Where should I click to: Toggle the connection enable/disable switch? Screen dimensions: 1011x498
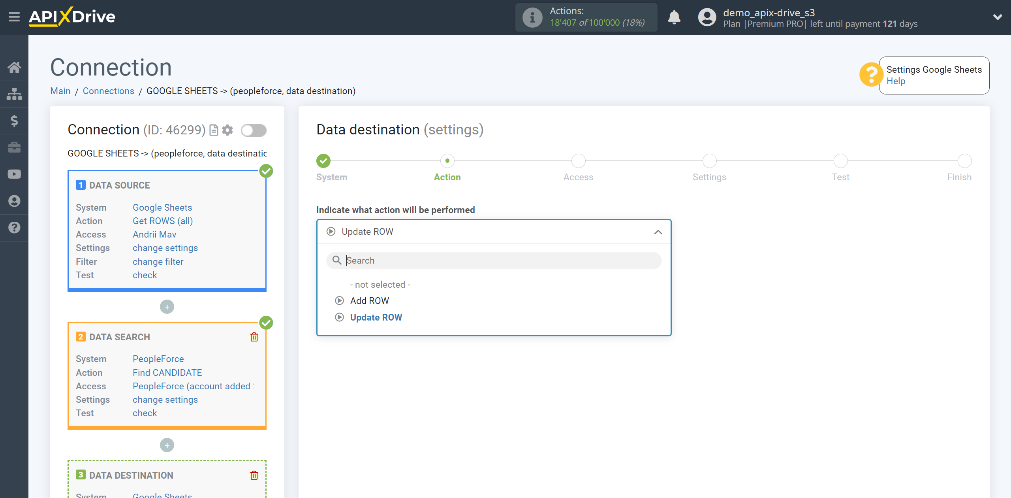(x=254, y=130)
